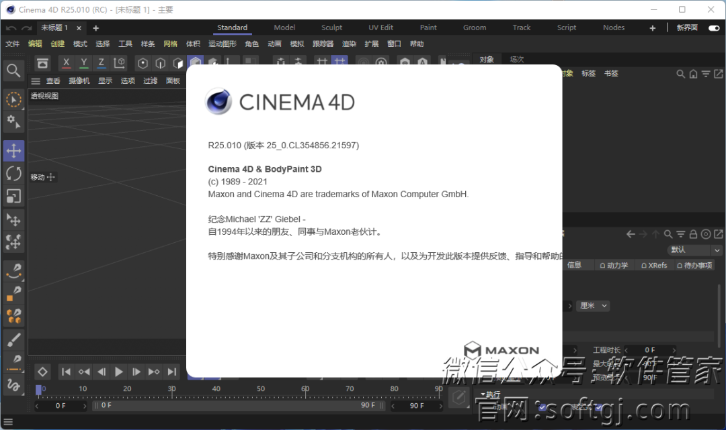Select the spline pen tool
This screenshot has width=726, height=430.
pyautogui.click(x=13, y=270)
